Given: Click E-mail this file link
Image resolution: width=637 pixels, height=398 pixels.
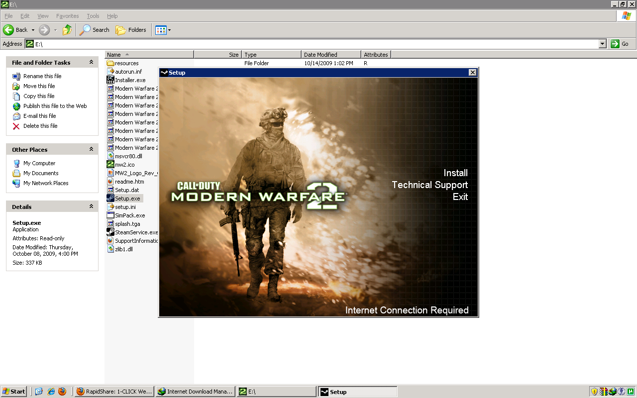Looking at the screenshot, I should [x=40, y=116].
